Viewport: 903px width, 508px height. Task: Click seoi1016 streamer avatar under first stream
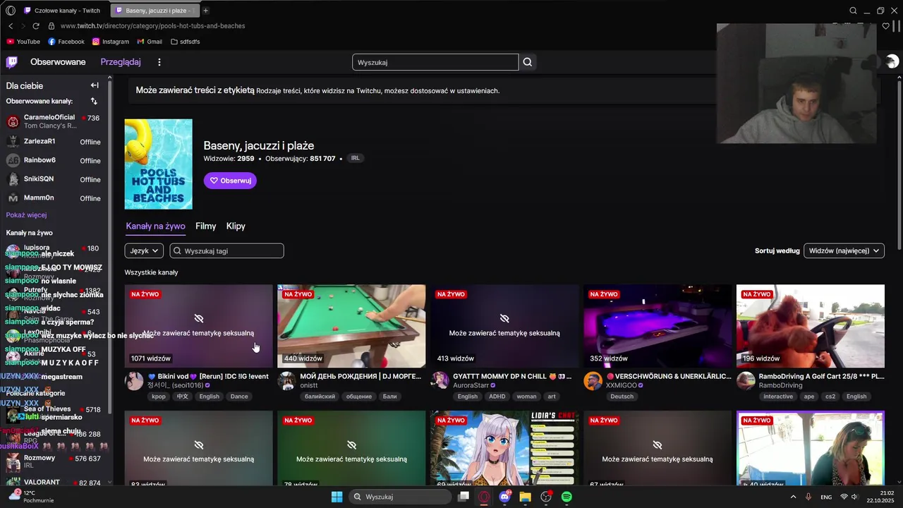coord(134,381)
